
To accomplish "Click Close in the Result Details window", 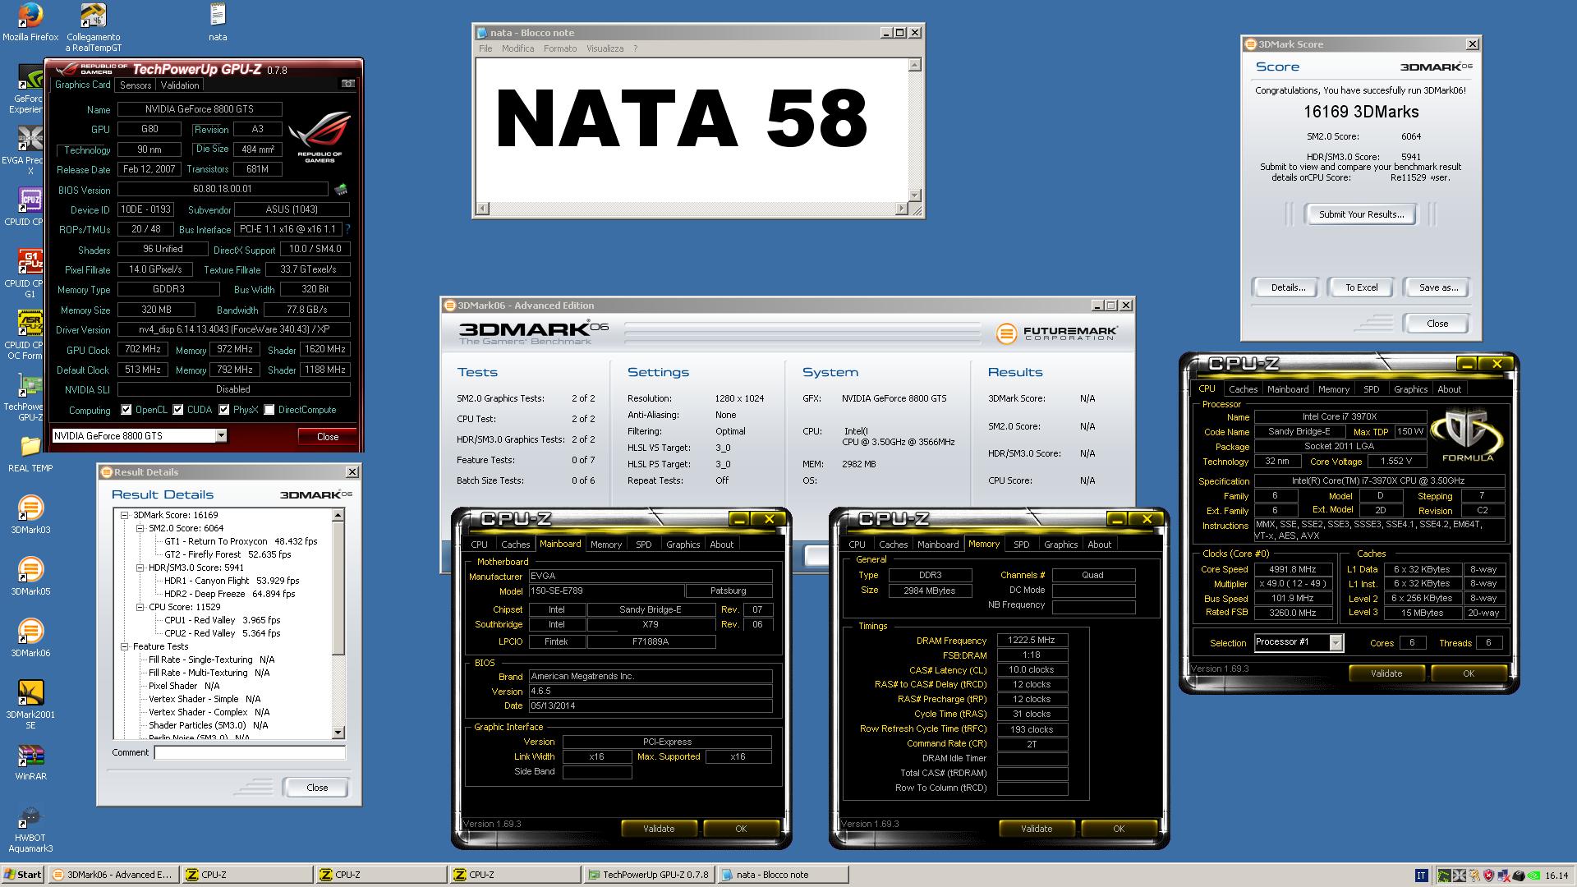I will 316,788.
